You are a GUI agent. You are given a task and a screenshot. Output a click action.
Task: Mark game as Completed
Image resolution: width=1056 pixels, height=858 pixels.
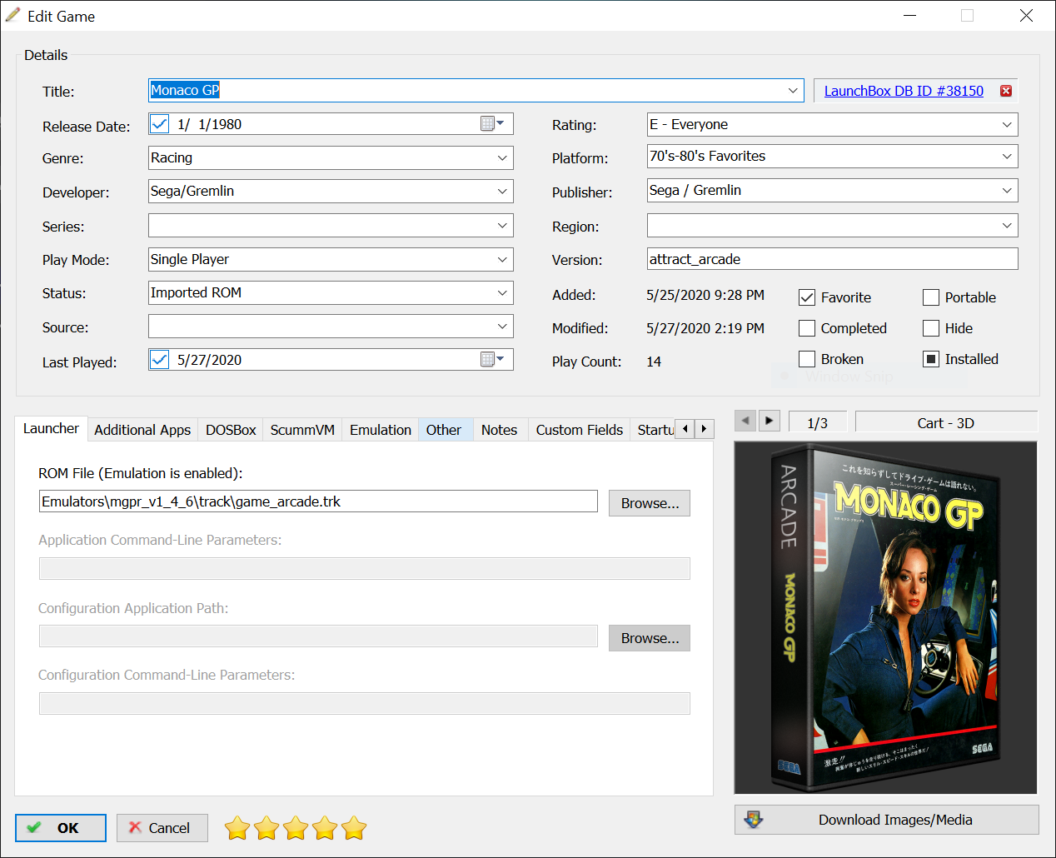pyautogui.click(x=806, y=328)
